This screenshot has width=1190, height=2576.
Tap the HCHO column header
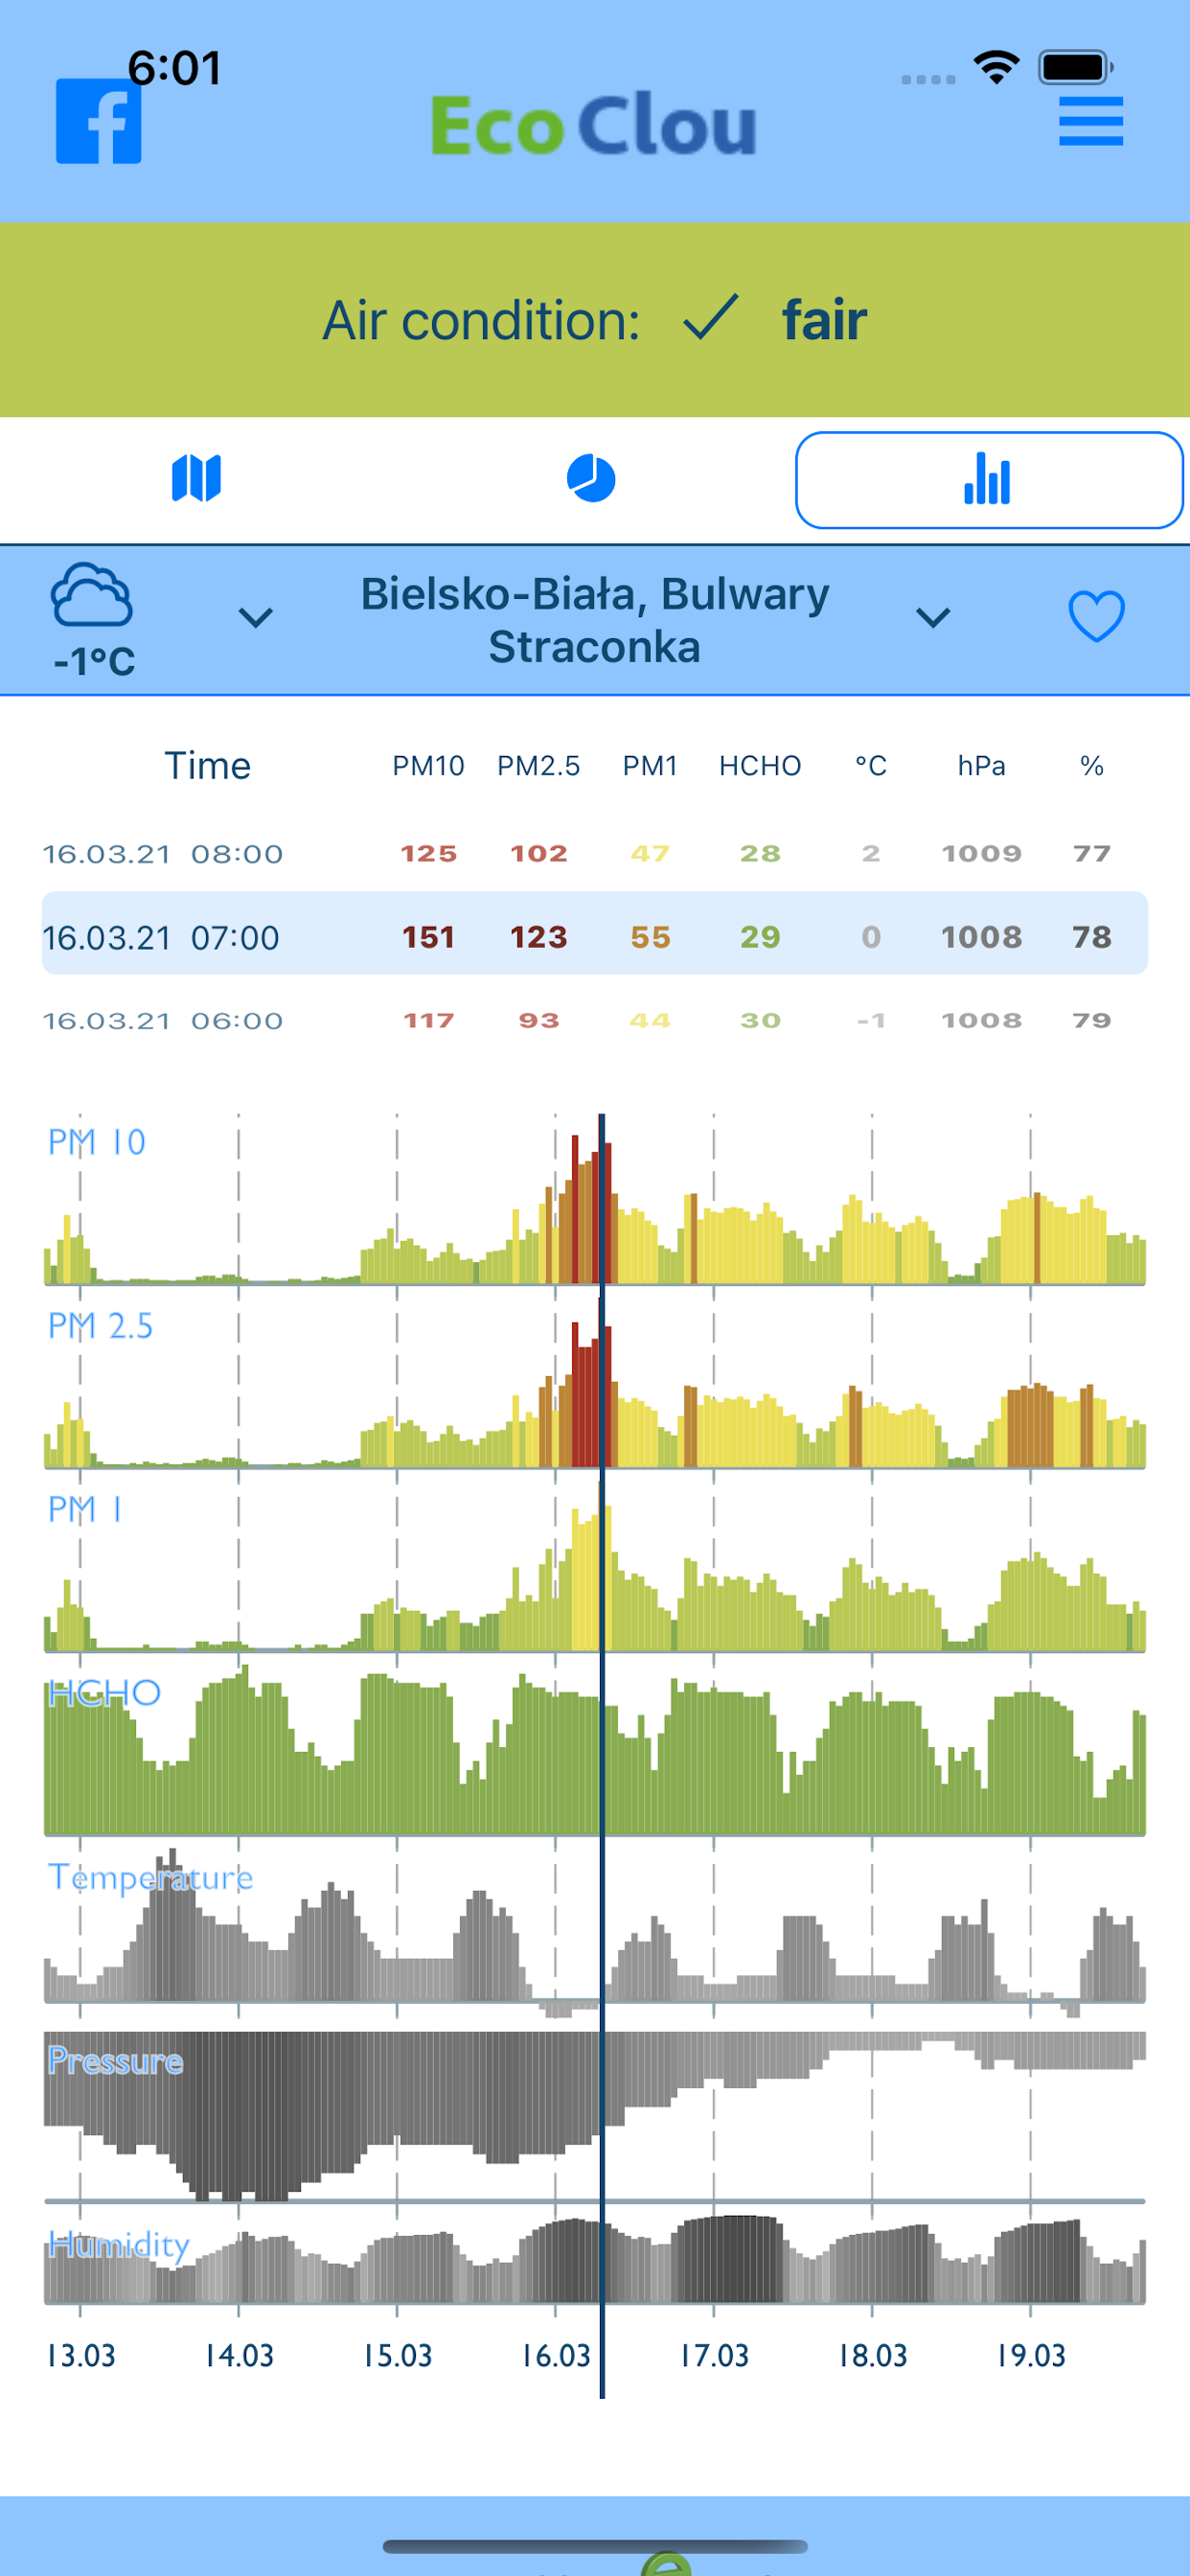pyautogui.click(x=760, y=766)
